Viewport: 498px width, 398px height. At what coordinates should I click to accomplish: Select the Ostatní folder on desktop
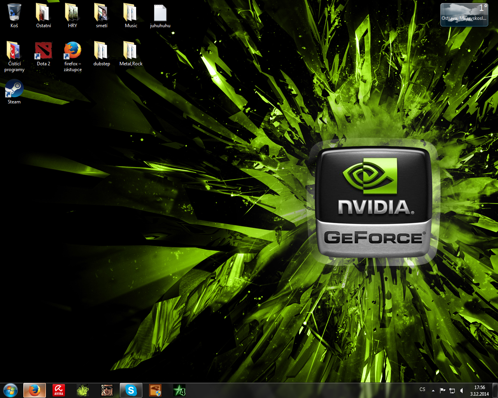pos(44,16)
